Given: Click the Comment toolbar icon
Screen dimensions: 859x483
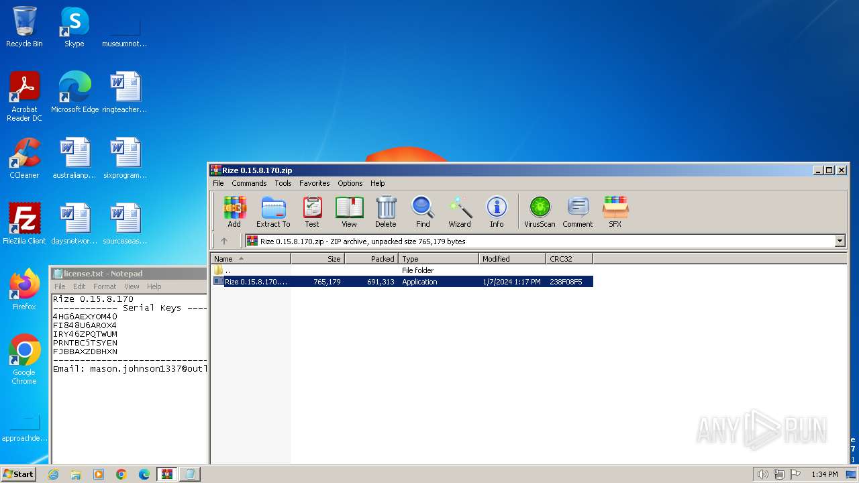Looking at the screenshot, I should tap(578, 212).
